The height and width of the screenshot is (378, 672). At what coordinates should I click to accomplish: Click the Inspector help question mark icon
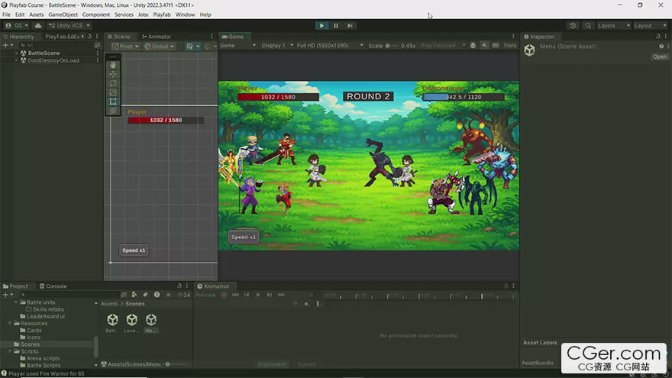(x=661, y=47)
